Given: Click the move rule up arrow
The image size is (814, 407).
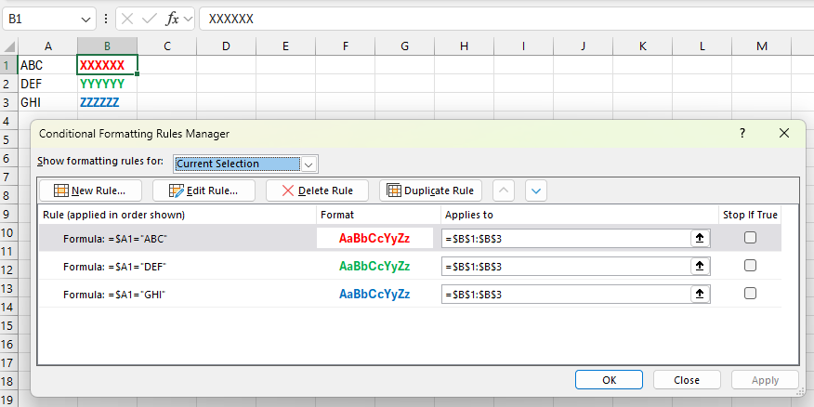Looking at the screenshot, I should (x=503, y=190).
